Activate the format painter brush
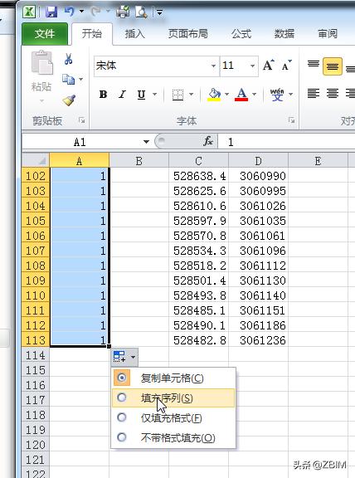 tap(69, 100)
